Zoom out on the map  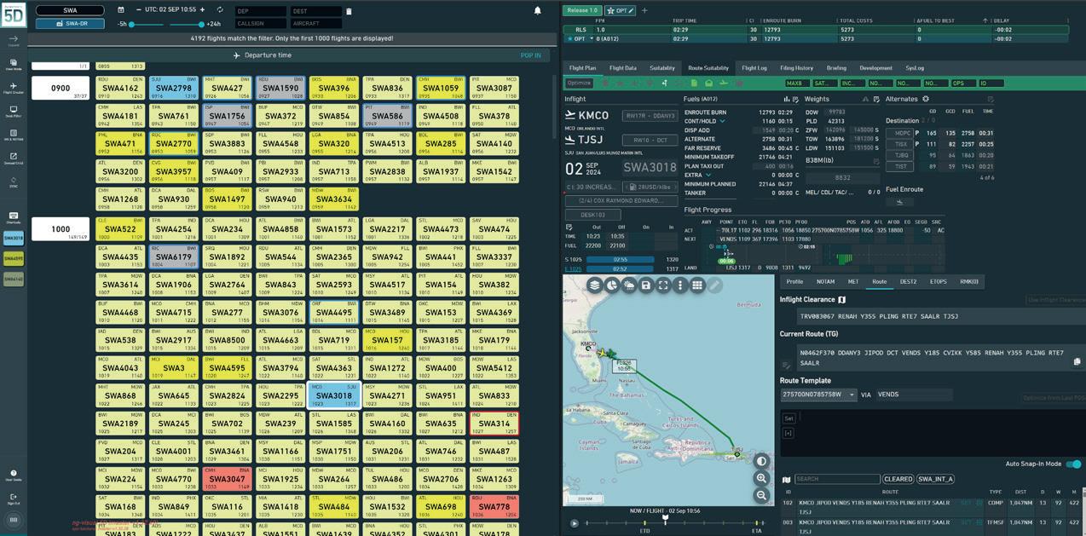coord(761,495)
